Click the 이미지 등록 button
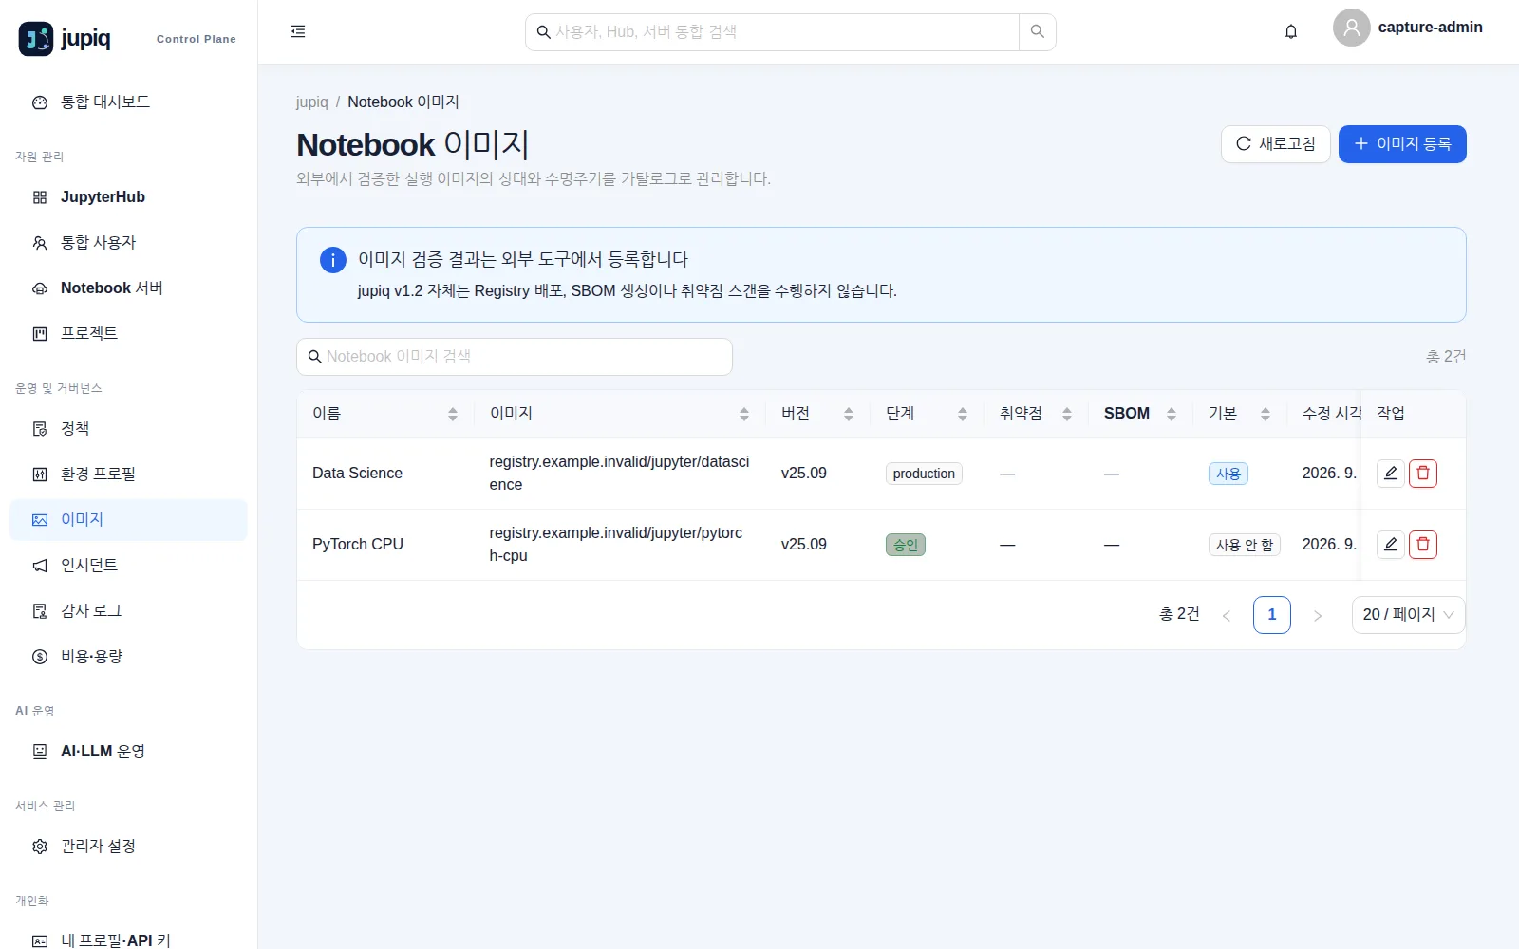Screen dimensions: 1519x949 (x=1402, y=144)
